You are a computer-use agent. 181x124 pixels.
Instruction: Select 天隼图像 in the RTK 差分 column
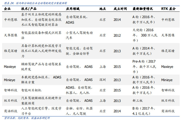pos(168,35)
